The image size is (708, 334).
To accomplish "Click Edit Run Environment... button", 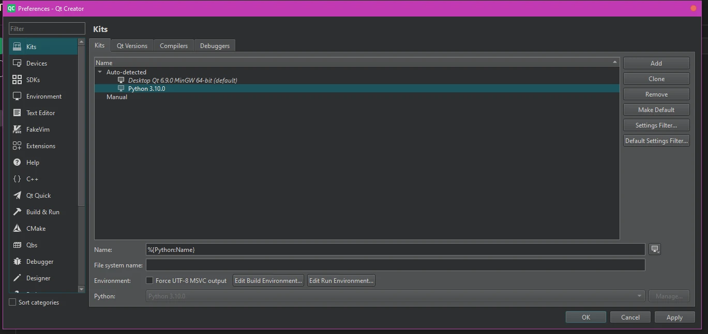I will tap(341, 280).
